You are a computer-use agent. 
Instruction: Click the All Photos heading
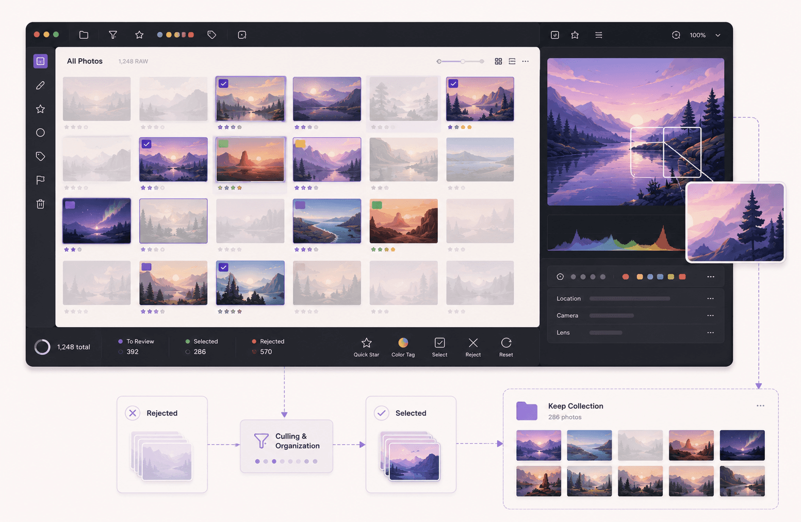[85, 61]
